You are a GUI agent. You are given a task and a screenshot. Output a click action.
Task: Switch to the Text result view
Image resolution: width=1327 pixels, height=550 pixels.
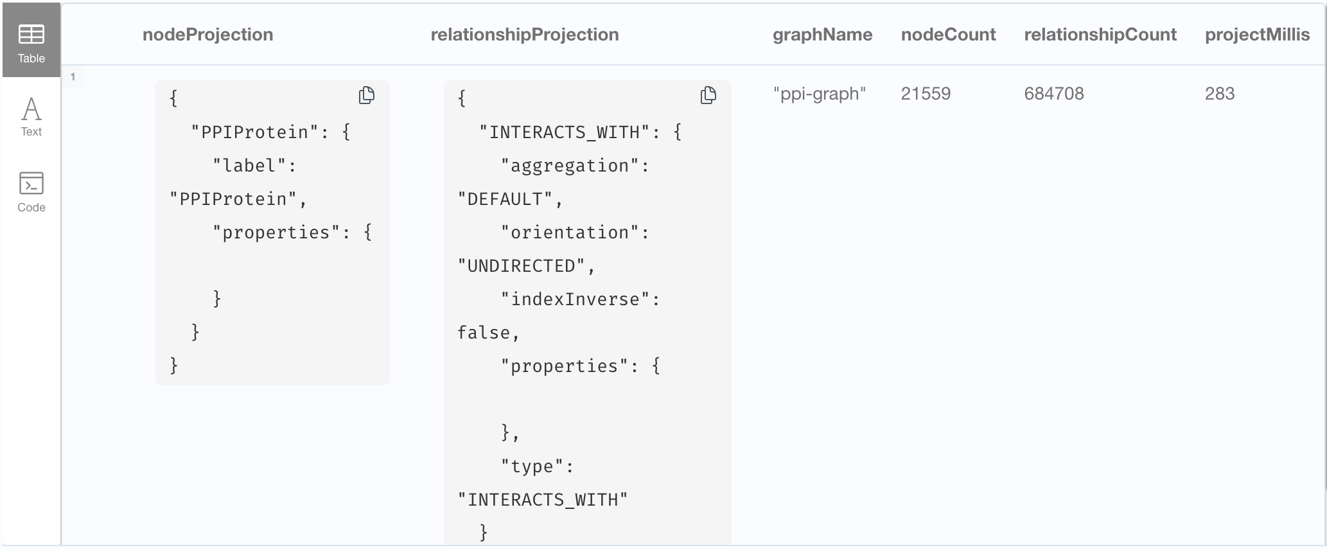coord(31,117)
